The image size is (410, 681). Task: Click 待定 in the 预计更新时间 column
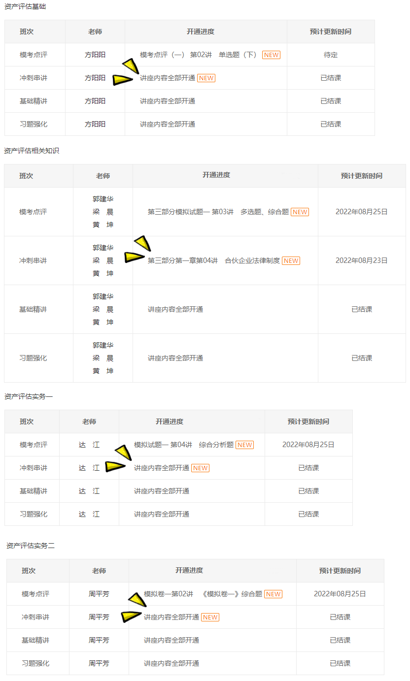click(x=331, y=55)
